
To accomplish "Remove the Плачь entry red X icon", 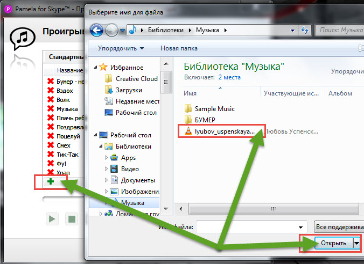I will (x=51, y=118).
